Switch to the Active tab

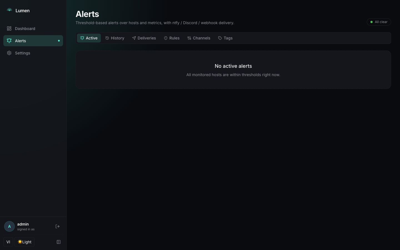[89, 38]
